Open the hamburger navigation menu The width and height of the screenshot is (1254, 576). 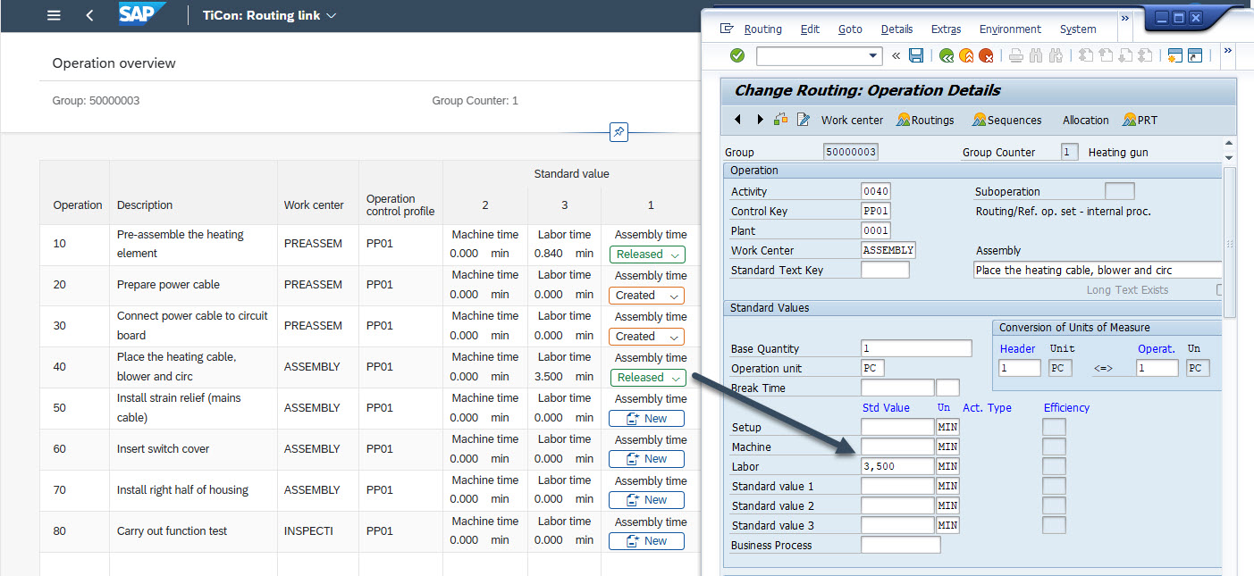coord(54,15)
